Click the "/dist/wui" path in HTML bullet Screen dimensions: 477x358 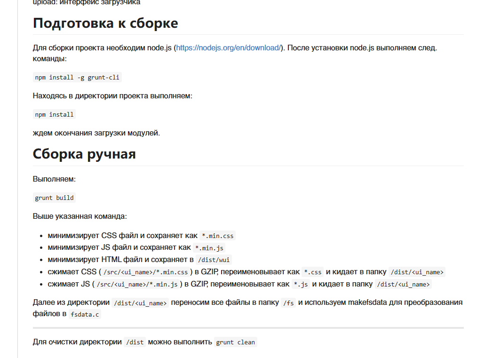click(214, 260)
